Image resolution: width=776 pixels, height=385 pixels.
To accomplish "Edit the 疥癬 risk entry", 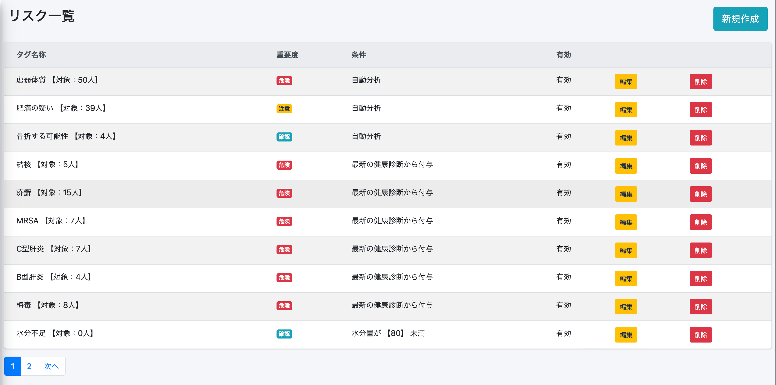I will point(626,194).
